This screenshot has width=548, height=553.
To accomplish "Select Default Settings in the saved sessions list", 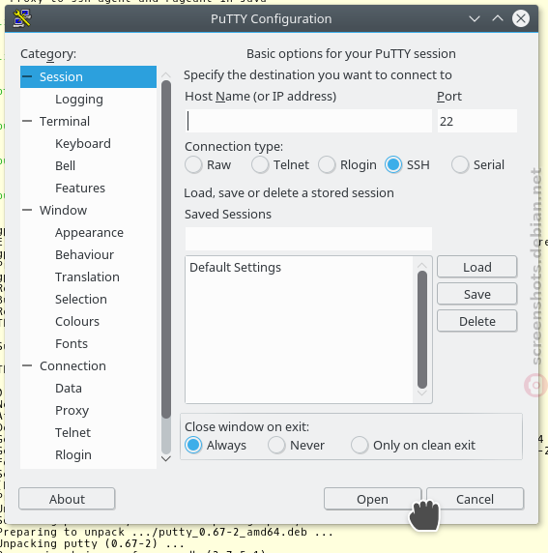I will coord(235,268).
